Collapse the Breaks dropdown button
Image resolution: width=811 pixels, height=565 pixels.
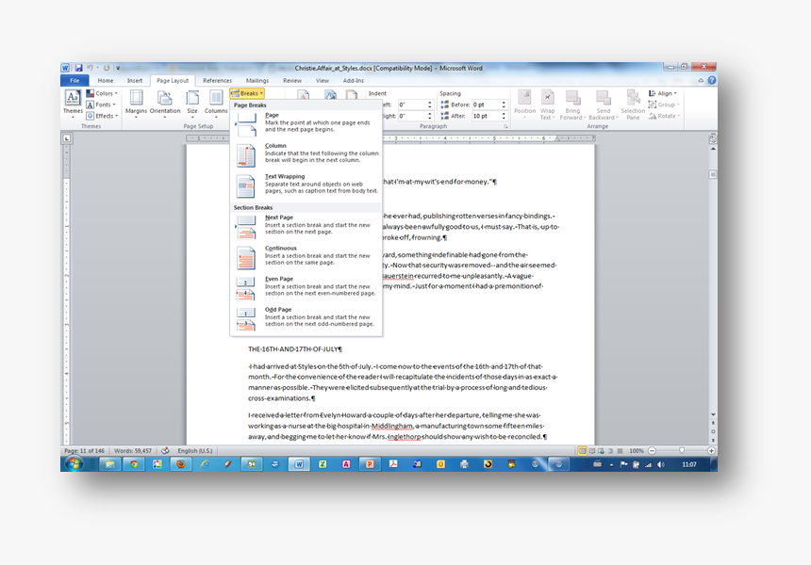click(247, 93)
